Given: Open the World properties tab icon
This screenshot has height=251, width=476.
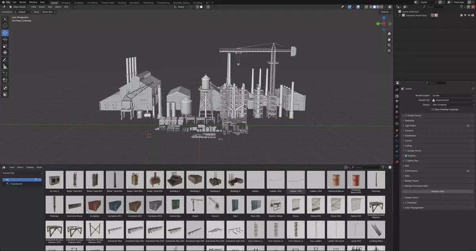Looking at the screenshot, I should click(397, 117).
